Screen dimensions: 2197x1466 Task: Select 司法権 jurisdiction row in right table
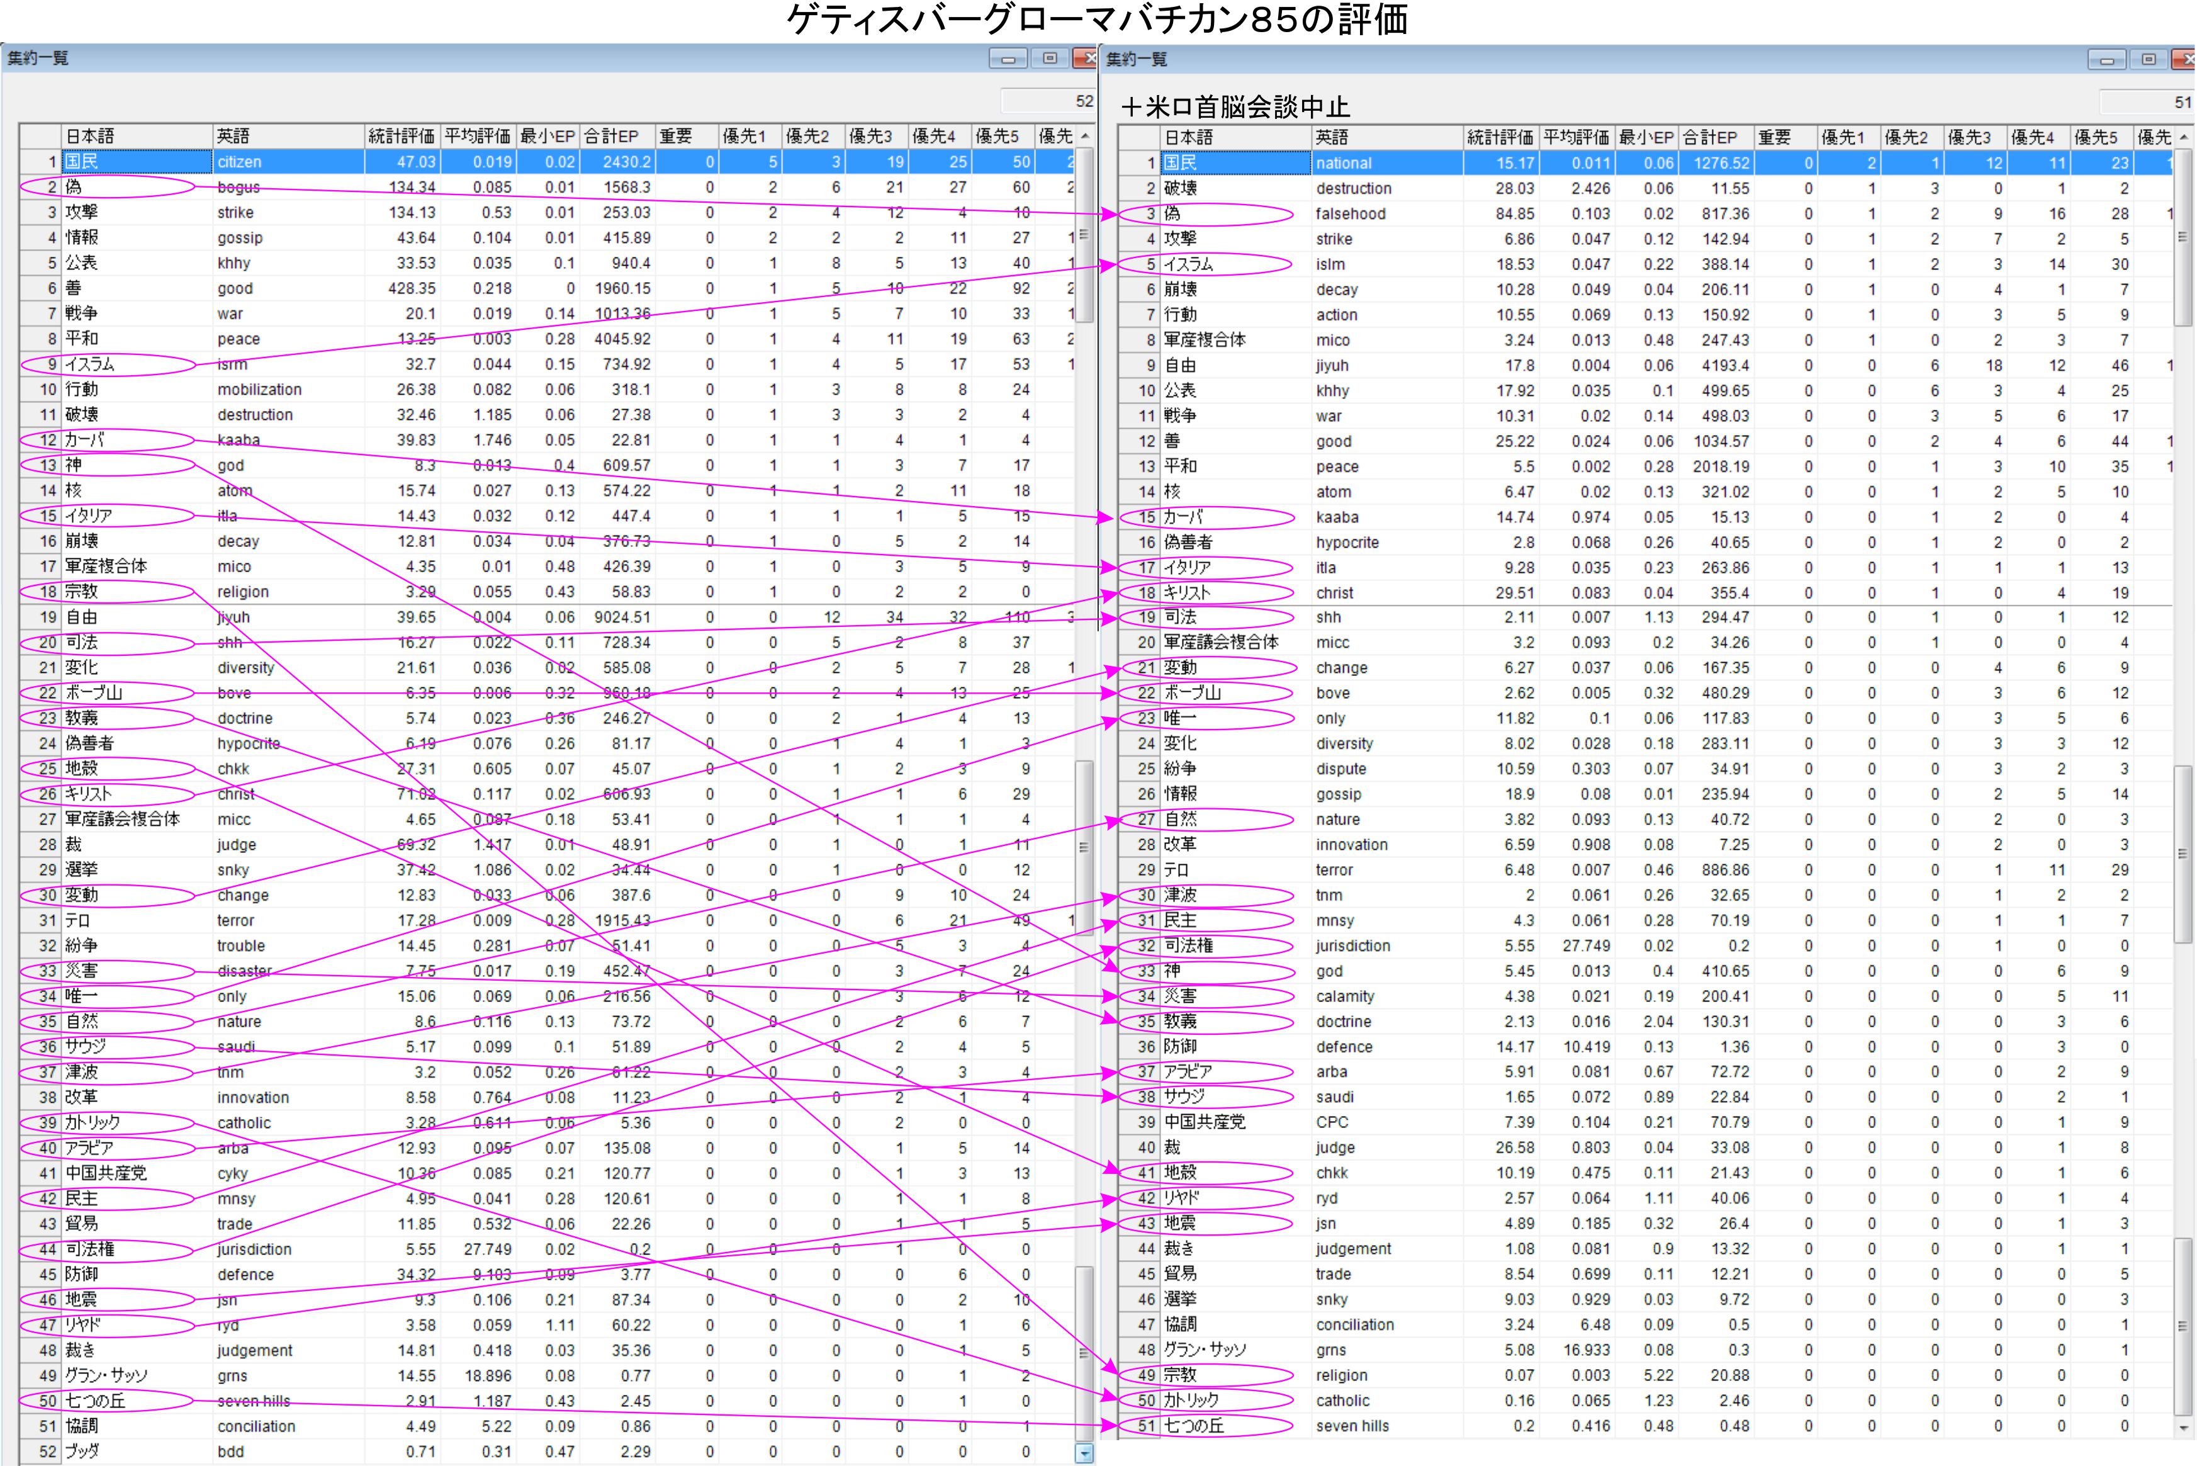click(1233, 945)
